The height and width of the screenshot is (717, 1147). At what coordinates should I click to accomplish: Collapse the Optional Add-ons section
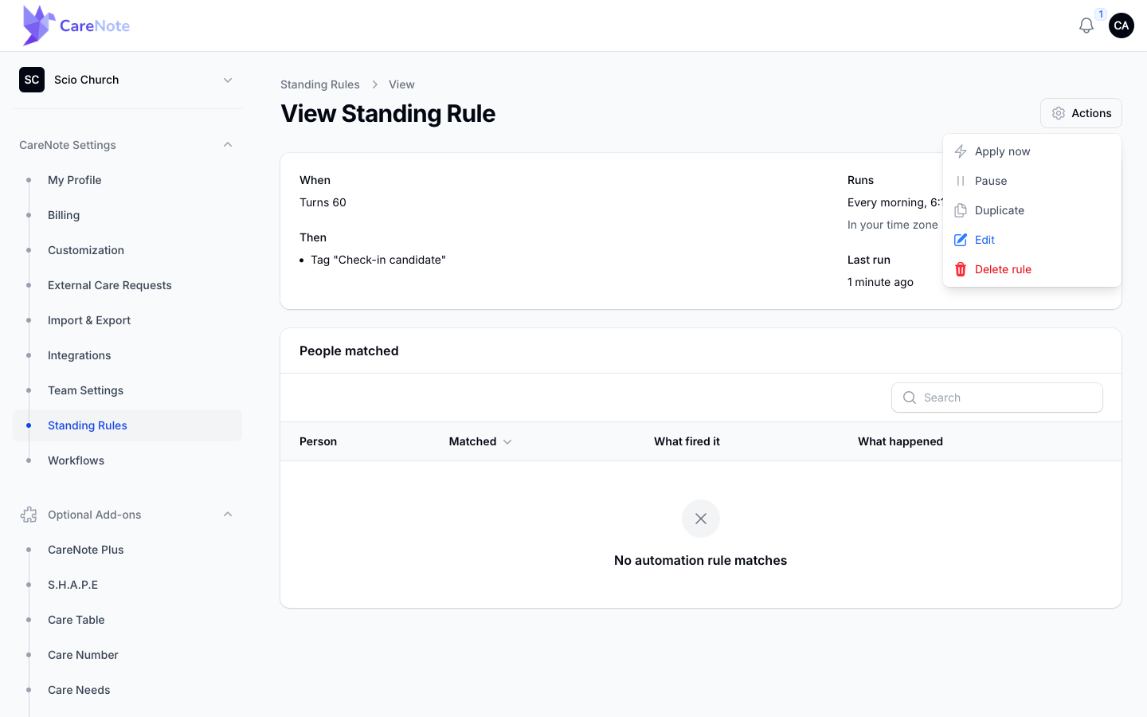(228, 515)
